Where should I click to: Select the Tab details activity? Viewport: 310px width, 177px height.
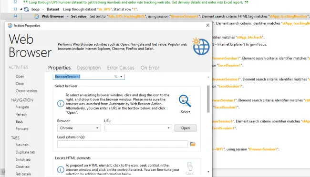pos(23,174)
